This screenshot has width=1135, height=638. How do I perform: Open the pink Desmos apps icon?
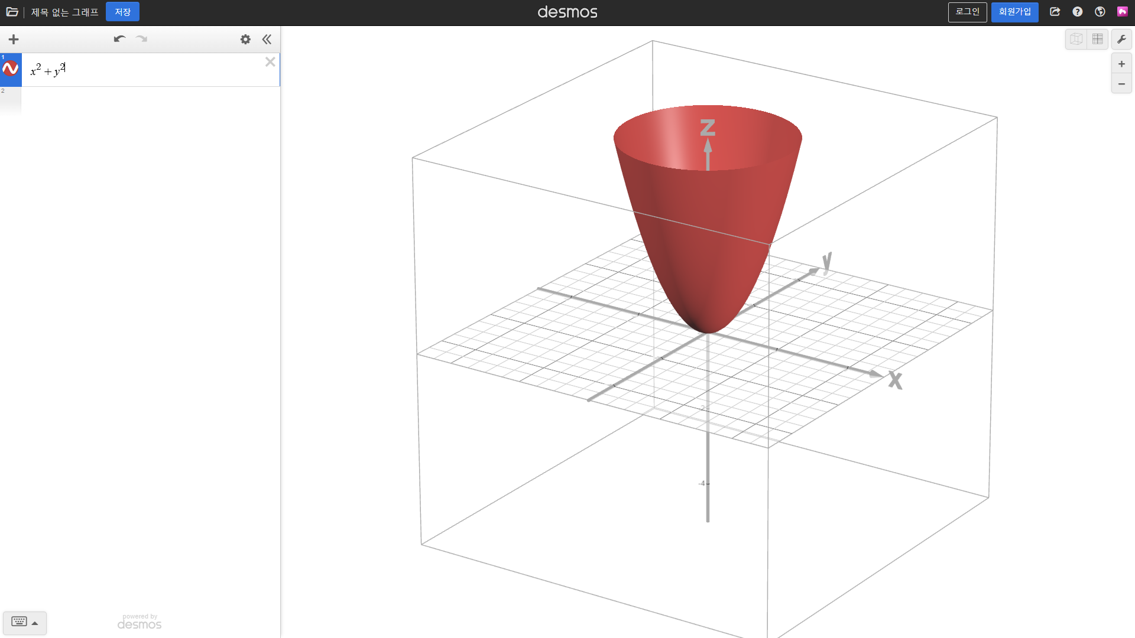click(x=1122, y=12)
